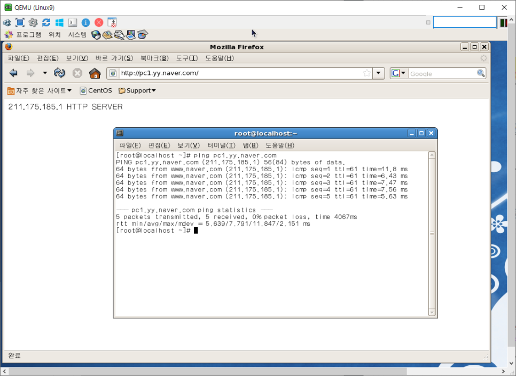This screenshot has width=516, height=376.
Task: Send the Windows key via toolbar icon
Action: [60, 22]
